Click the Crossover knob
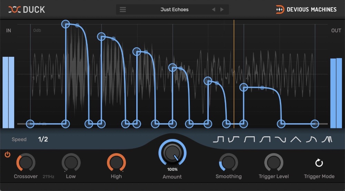 pos(26,162)
